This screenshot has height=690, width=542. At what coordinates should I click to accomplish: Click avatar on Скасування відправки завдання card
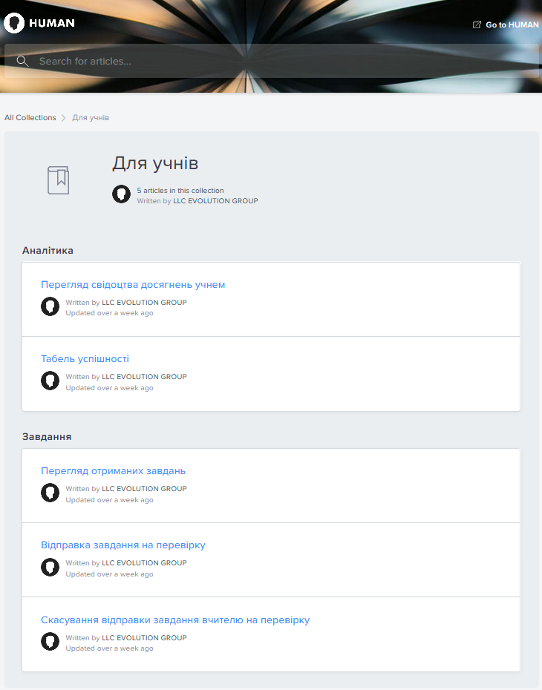(50, 642)
